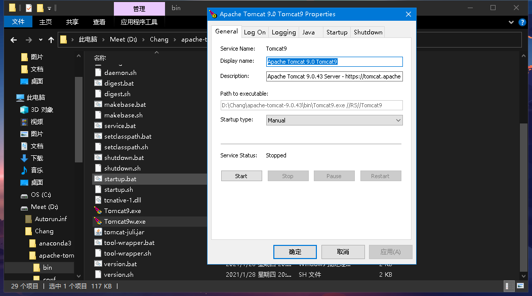Click the Display name input field
The height and width of the screenshot is (296, 532).
[334, 62]
